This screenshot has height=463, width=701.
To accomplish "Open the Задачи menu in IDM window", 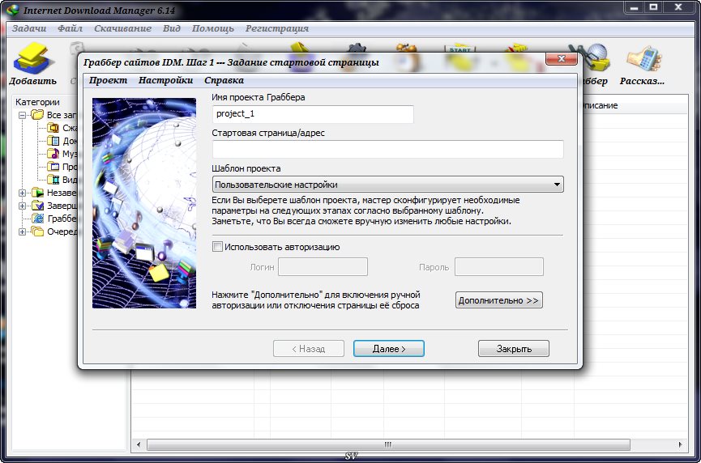I will (29, 28).
